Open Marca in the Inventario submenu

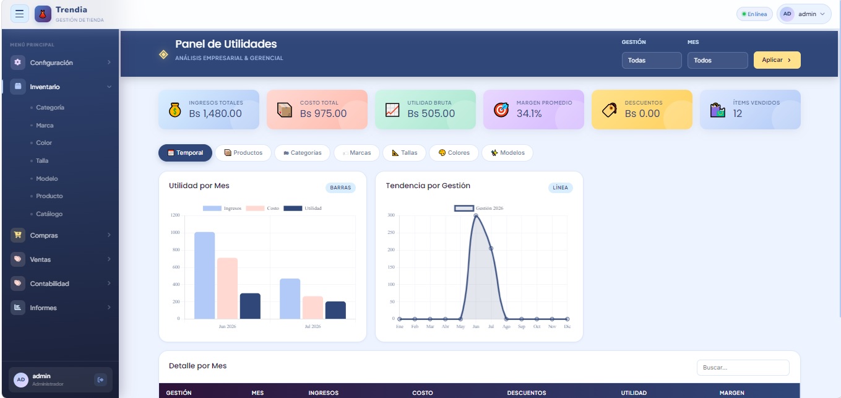tap(45, 125)
